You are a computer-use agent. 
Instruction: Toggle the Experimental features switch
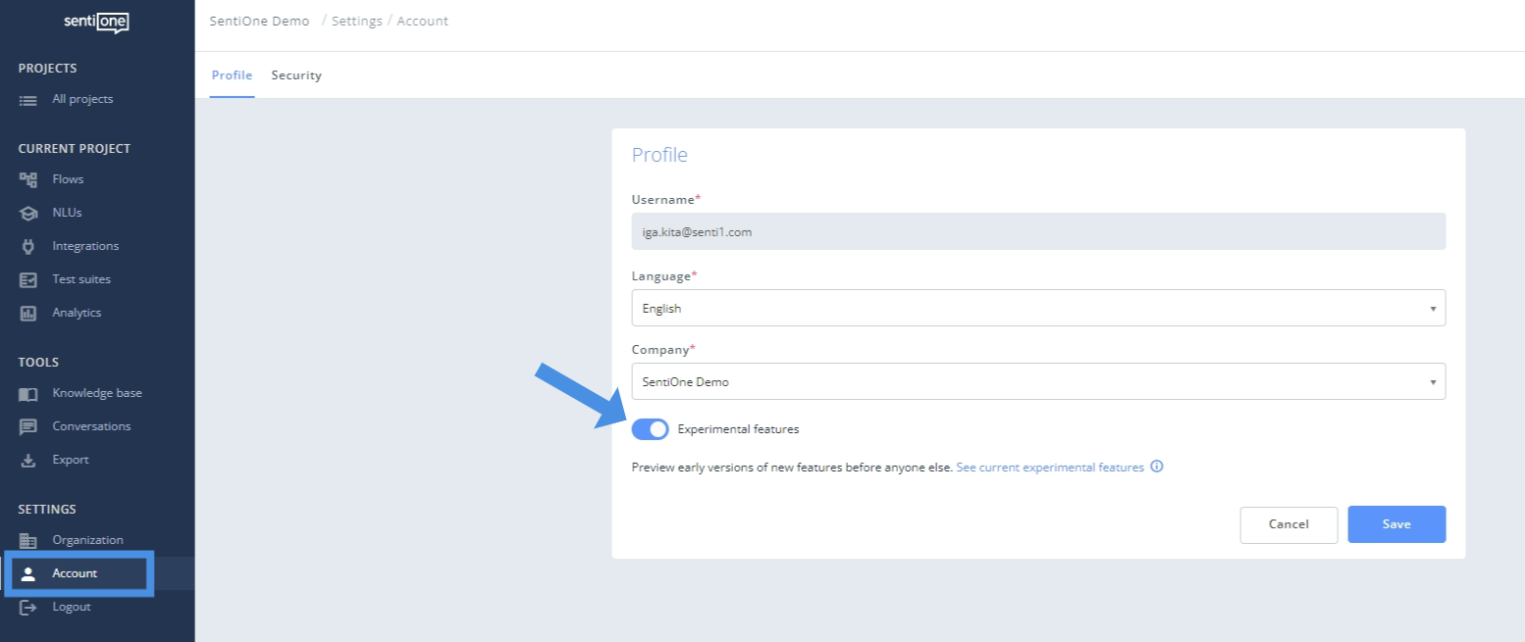tap(650, 429)
